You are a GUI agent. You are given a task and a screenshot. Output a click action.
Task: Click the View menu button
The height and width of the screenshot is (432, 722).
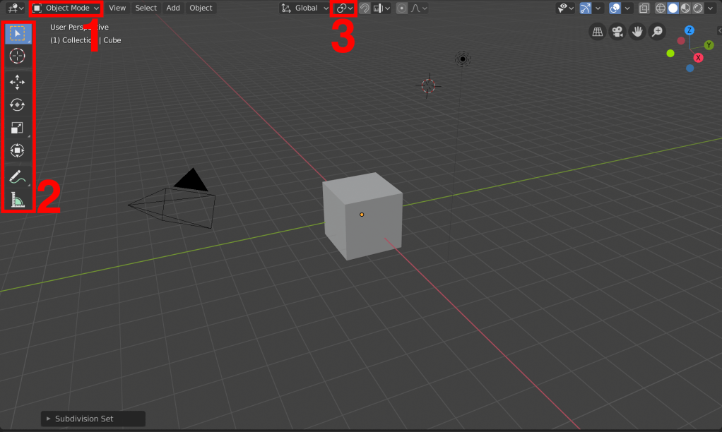coord(117,8)
